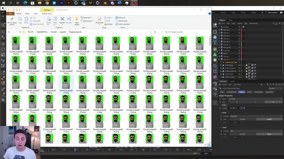
Task: Select the Rotate tool in left toolbar
Action: point(3,49)
